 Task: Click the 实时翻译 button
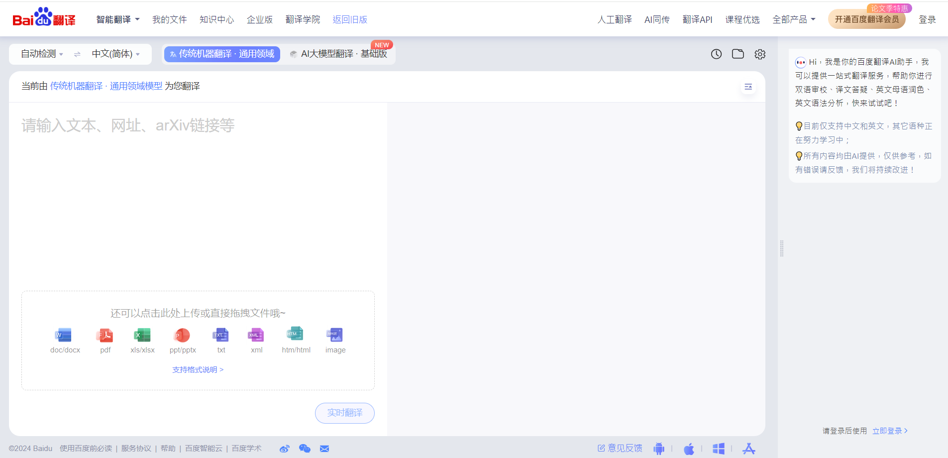(345, 413)
